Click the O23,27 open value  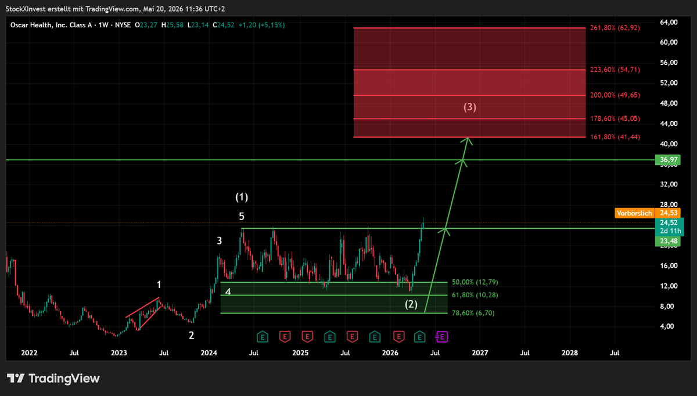146,25
